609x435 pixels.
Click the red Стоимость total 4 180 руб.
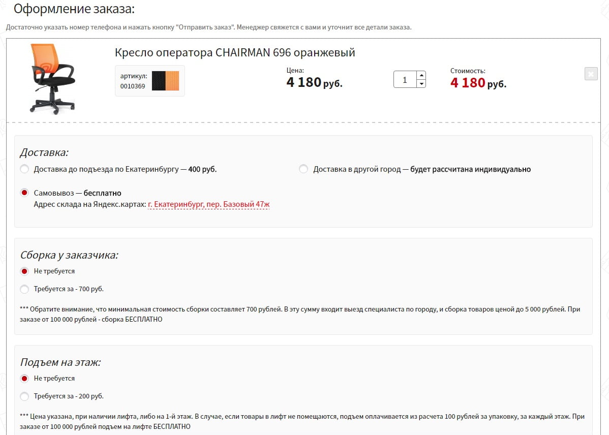[x=478, y=83]
